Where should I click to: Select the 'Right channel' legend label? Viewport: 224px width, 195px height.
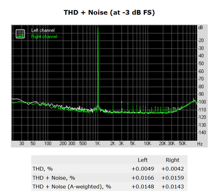click(x=44, y=37)
